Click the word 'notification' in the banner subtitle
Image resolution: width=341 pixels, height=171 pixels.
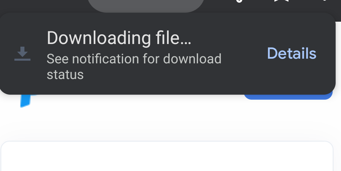pos(105,59)
